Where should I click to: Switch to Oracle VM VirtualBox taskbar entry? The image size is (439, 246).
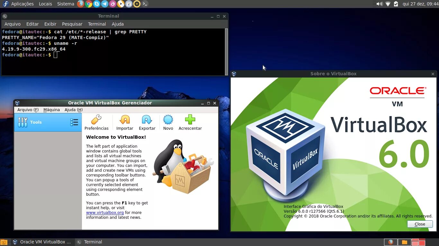tap(42, 242)
